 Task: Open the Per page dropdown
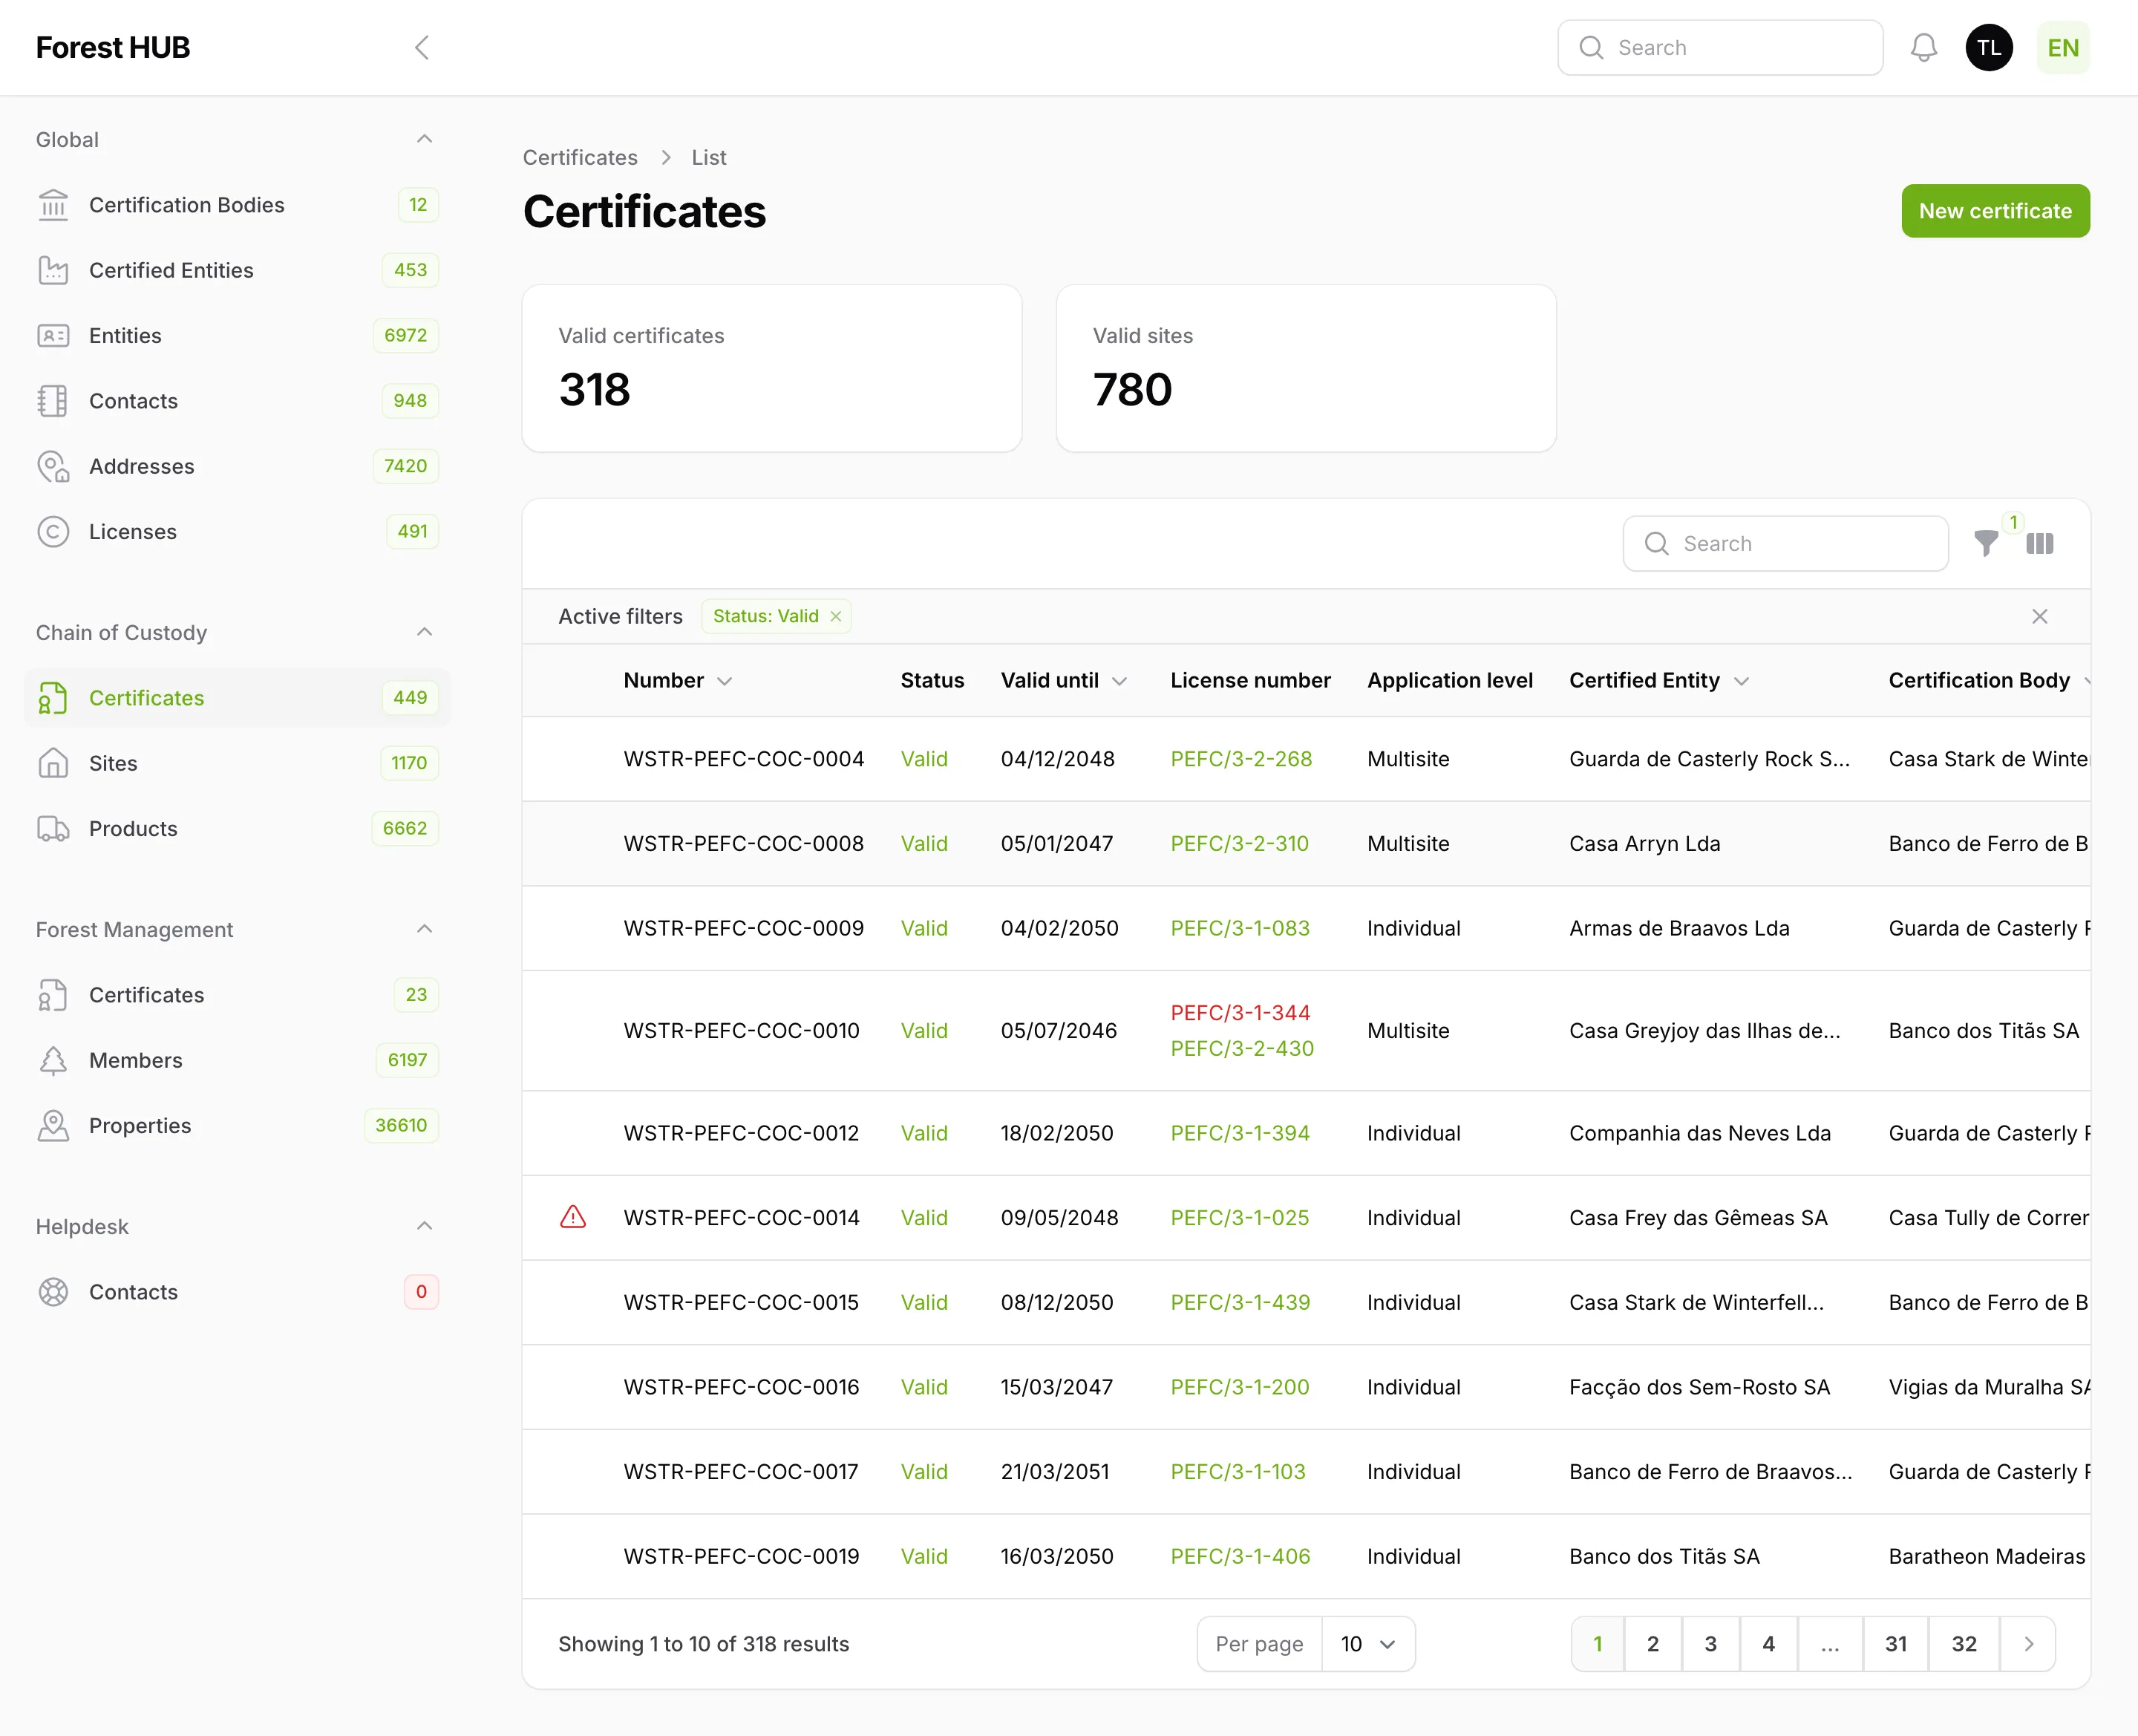pyautogui.click(x=1367, y=1644)
